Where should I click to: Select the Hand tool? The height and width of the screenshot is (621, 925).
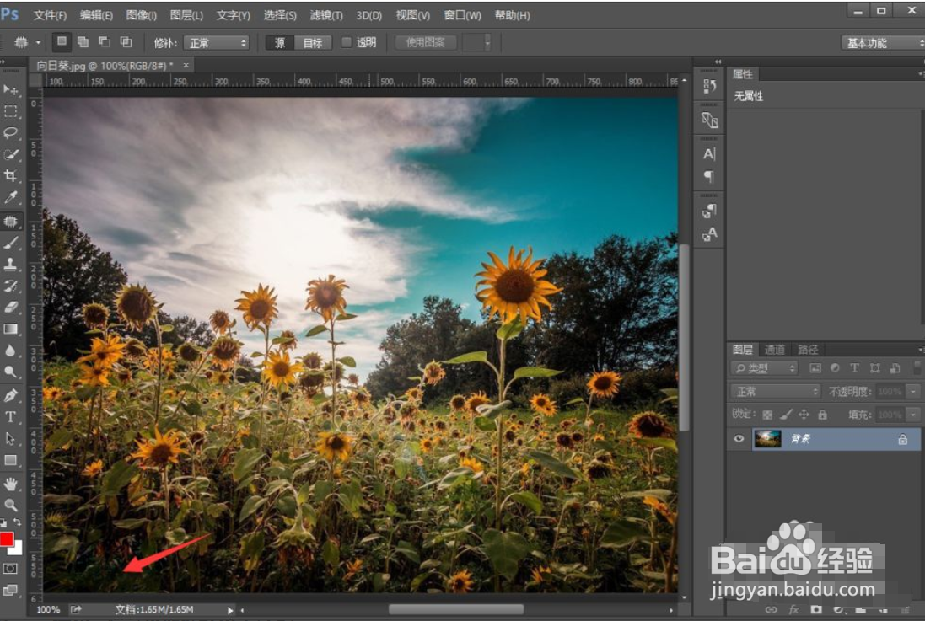[11, 484]
